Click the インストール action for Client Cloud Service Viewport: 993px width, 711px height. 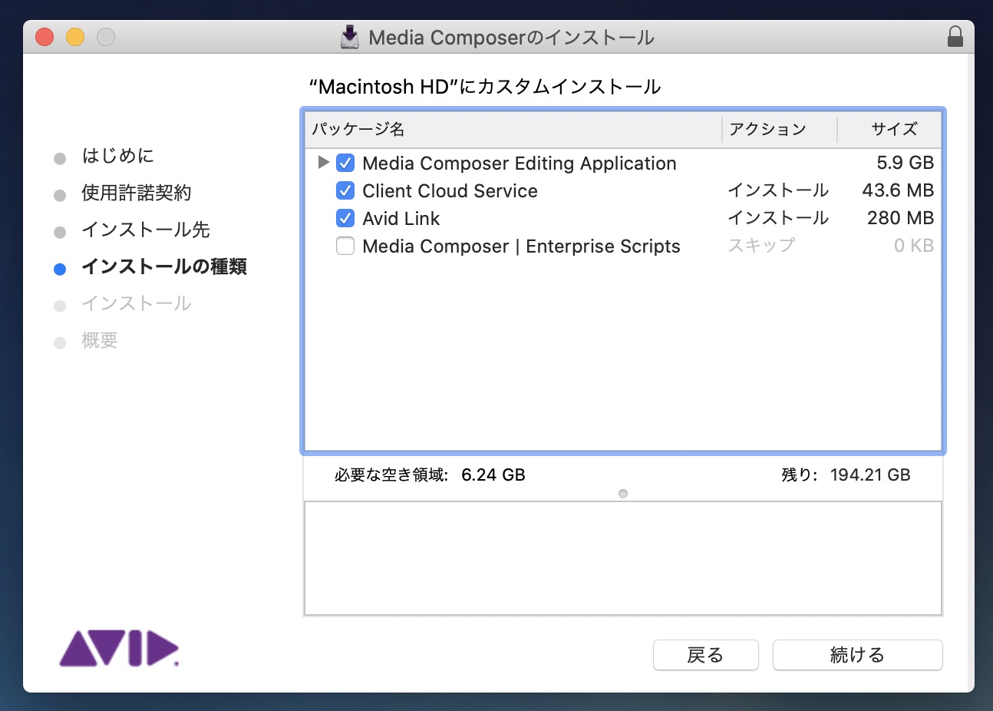778,190
